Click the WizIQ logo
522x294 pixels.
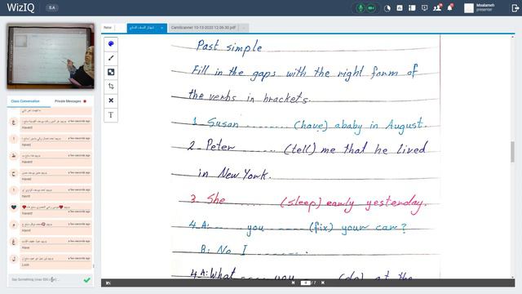coord(20,7)
